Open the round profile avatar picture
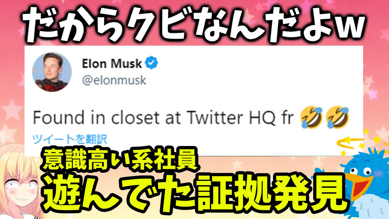 [x=52, y=72]
